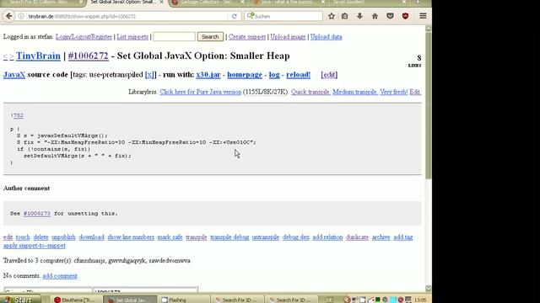
Task: Click the Very fresh! link
Action: coord(394,92)
